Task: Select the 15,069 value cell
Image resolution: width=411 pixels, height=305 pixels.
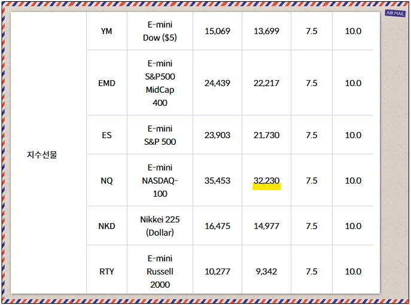Action: tap(217, 31)
